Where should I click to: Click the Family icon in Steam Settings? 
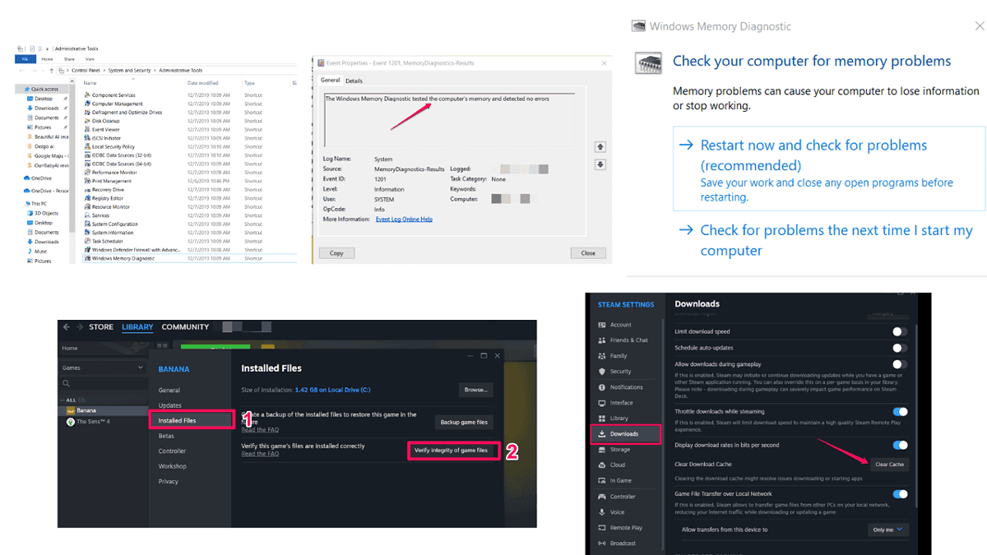tap(602, 356)
